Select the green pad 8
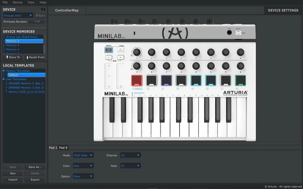The width and height of the screenshot is (303, 189). click(x=240, y=80)
